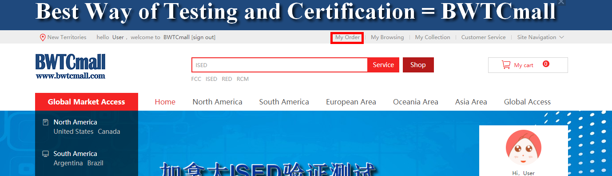Open Global Market Access menu header
This screenshot has height=176, width=612.
point(87,102)
